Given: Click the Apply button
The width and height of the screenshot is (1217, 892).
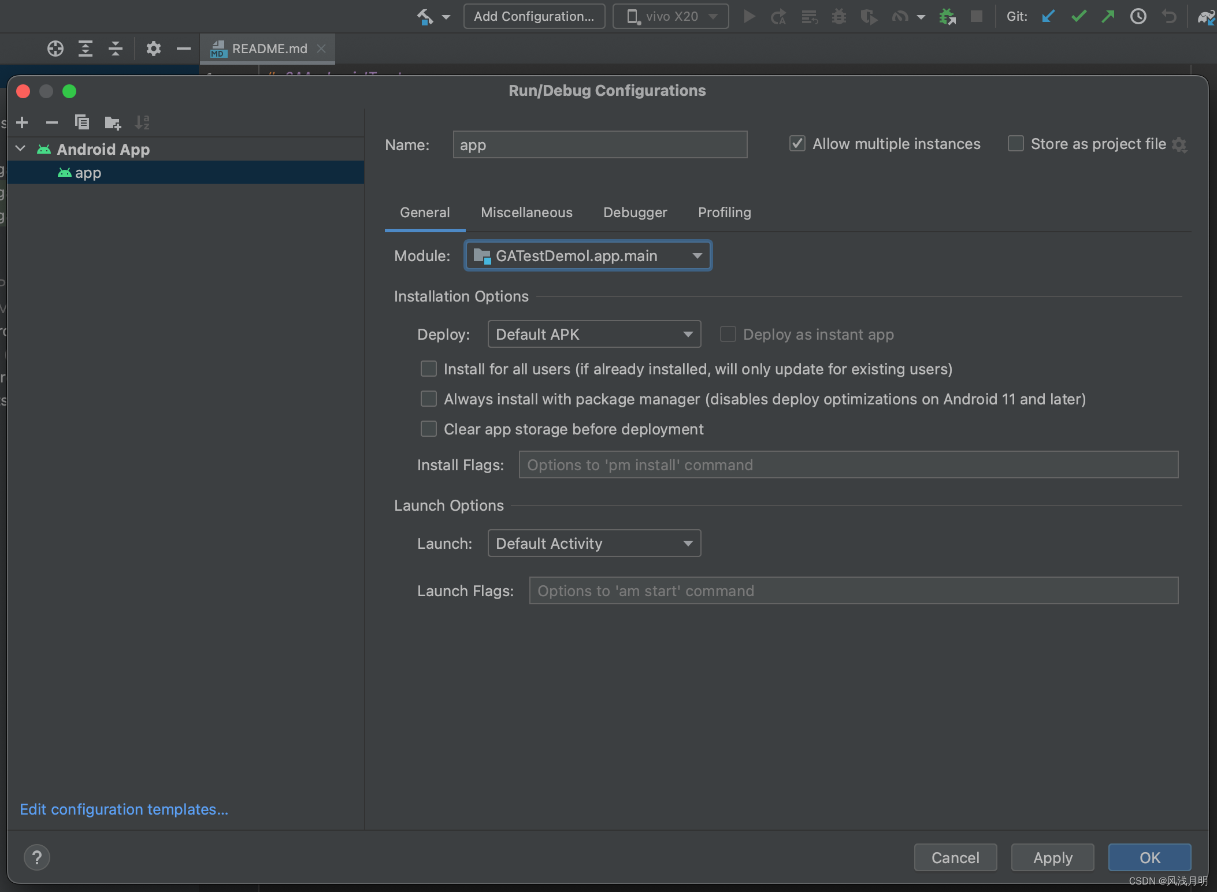Looking at the screenshot, I should (x=1052, y=857).
